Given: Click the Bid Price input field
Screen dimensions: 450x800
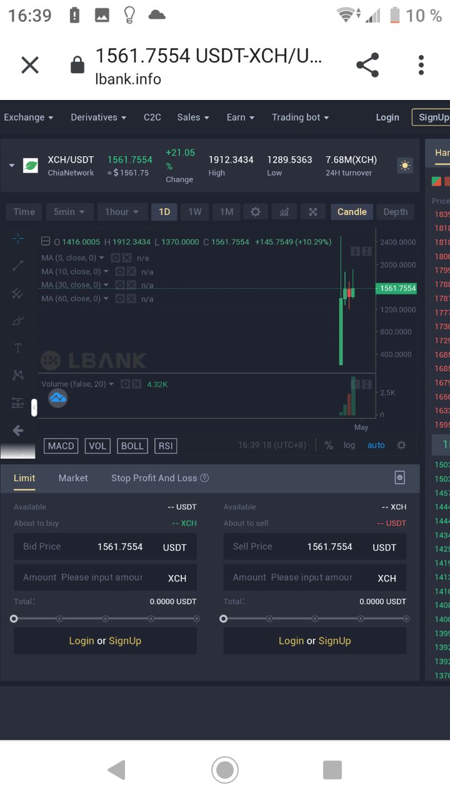Looking at the screenshot, I should tap(105, 546).
